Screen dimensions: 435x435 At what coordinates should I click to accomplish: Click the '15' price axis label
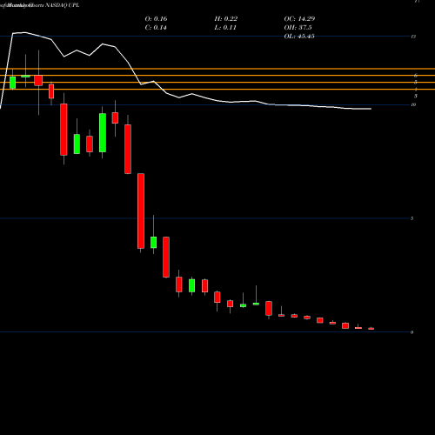coord(413,37)
